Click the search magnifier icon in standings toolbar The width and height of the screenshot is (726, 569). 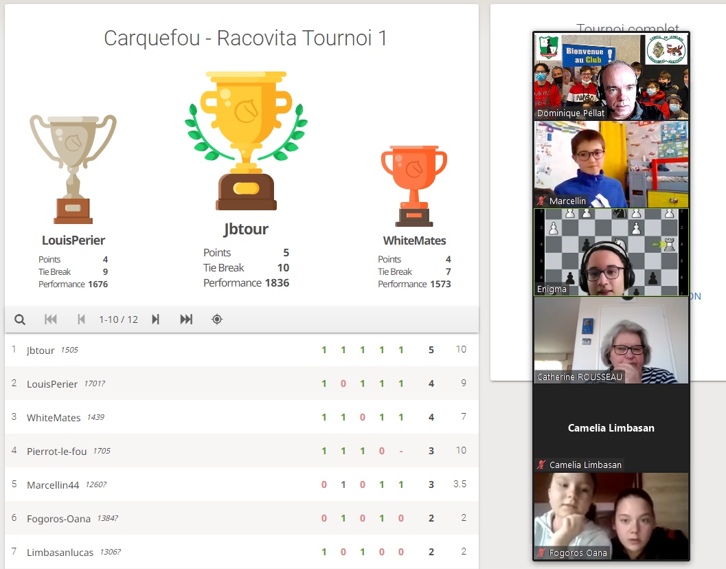(20, 320)
